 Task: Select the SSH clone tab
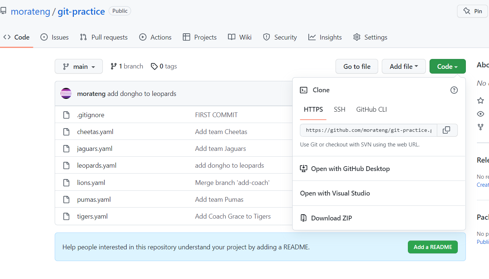tap(340, 109)
